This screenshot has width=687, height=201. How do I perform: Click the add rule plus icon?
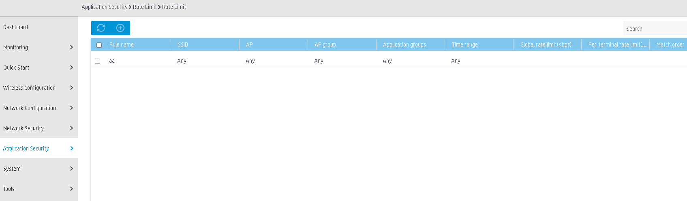120,28
